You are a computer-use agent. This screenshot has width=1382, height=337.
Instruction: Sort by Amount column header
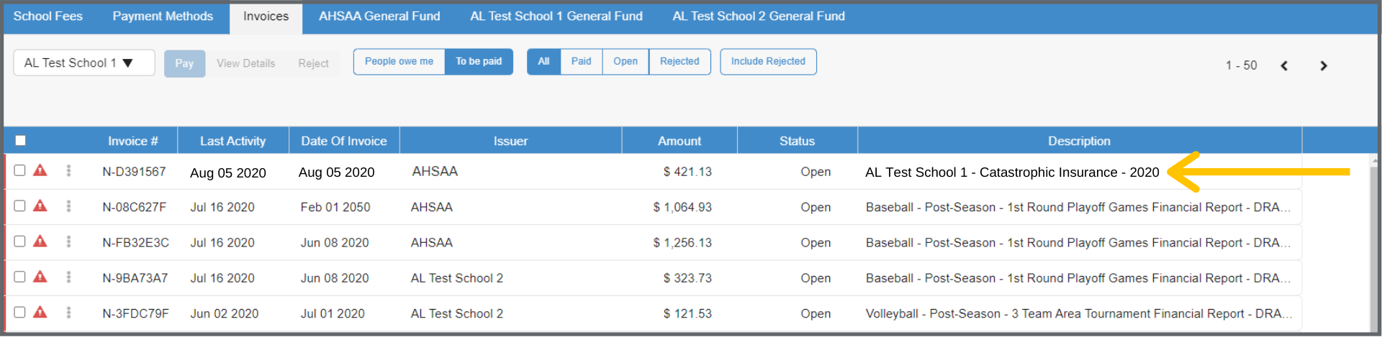(679, 141)
